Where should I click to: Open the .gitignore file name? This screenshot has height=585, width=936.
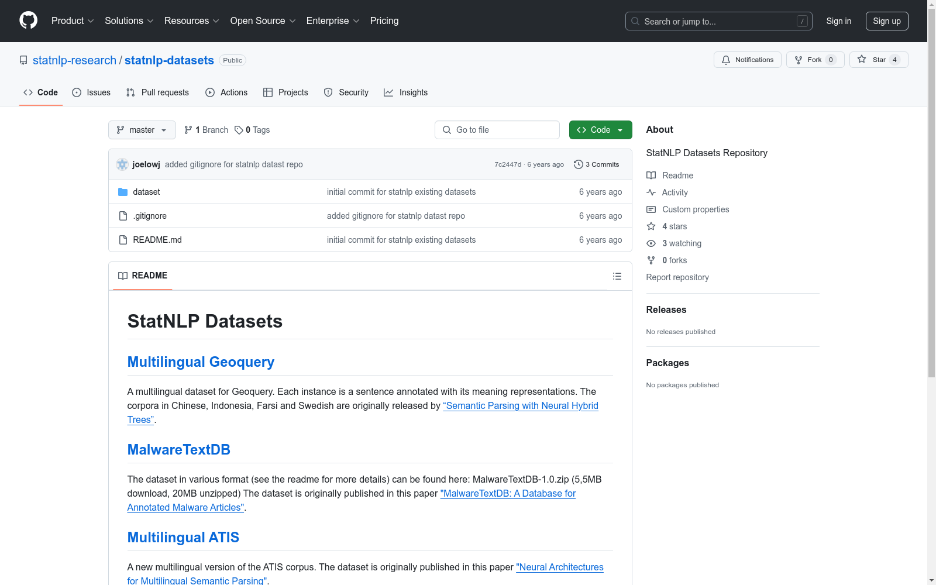[x=150, y=216]
